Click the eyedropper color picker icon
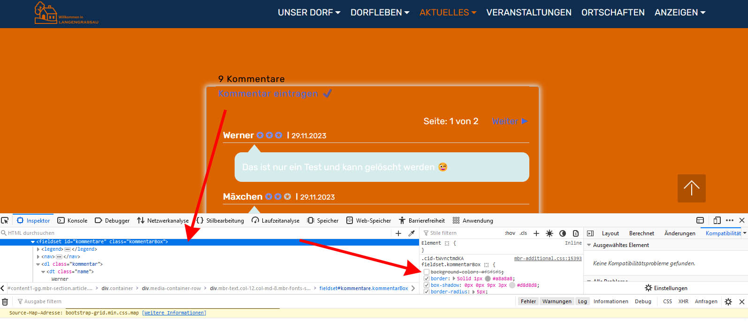This screenshot has height=329, width=748. tap(412, 233)
